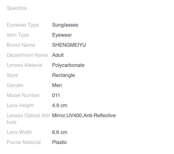Image resolution: width=174 pixels, height=154 pixels.
Task: Click the Mirror,UV400,Anti-Reflective attribute text
Action: (x=84, y=115)
